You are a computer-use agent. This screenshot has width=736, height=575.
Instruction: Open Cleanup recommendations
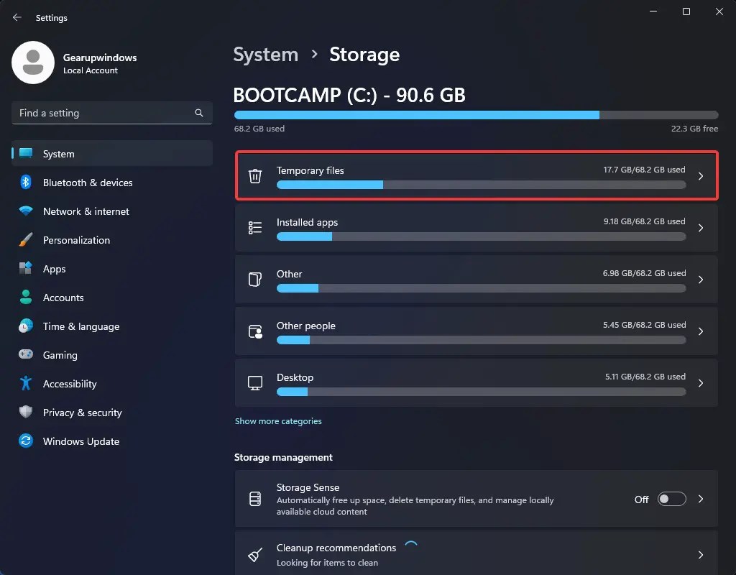point(476,553)
